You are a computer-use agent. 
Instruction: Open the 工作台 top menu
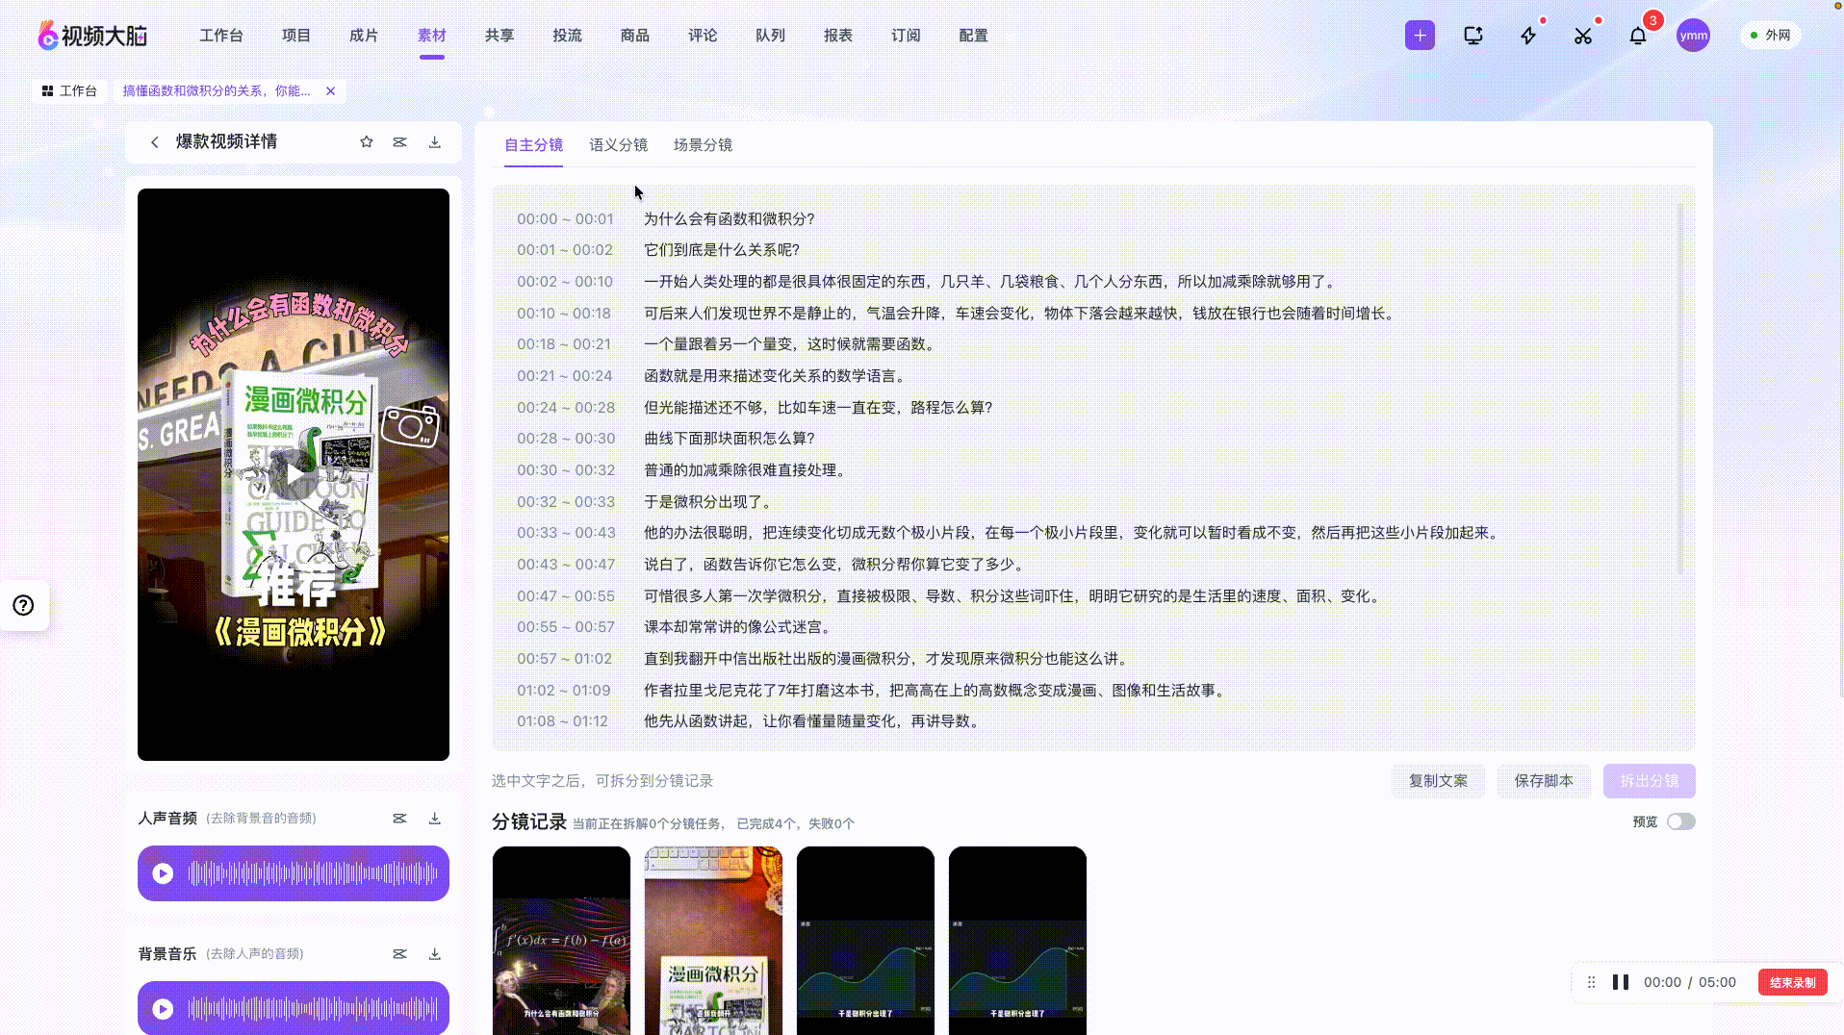[221, 36]
